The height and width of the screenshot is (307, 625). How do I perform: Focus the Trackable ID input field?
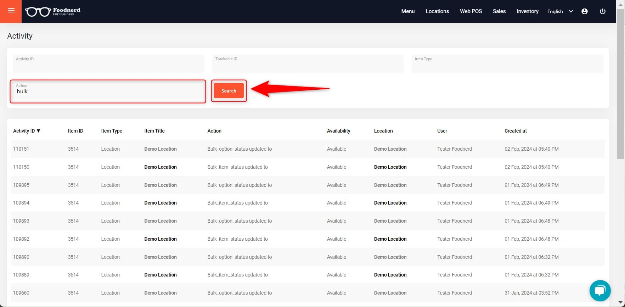tap(308, 64)
